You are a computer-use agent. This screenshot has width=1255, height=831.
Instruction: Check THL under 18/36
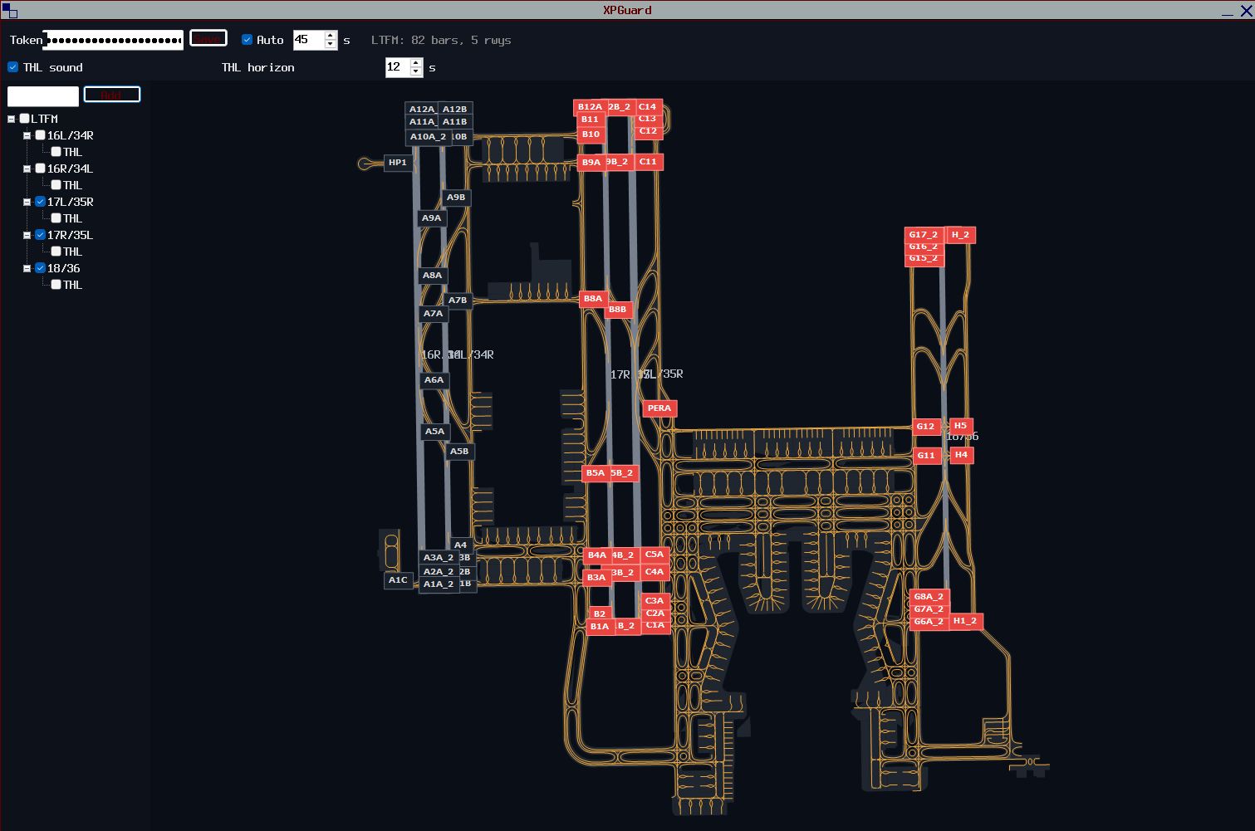[56, 285]
